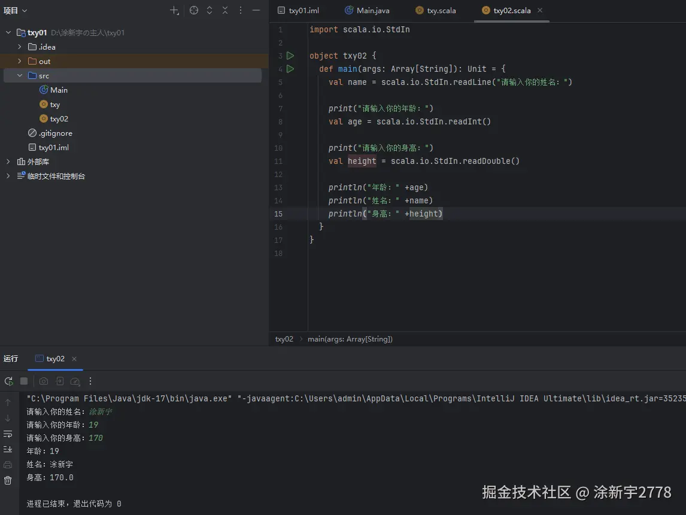The width and height of the screenshot is (686, 515).
Task: Expand the 外部库 node
Action: (x=8, y=161)
